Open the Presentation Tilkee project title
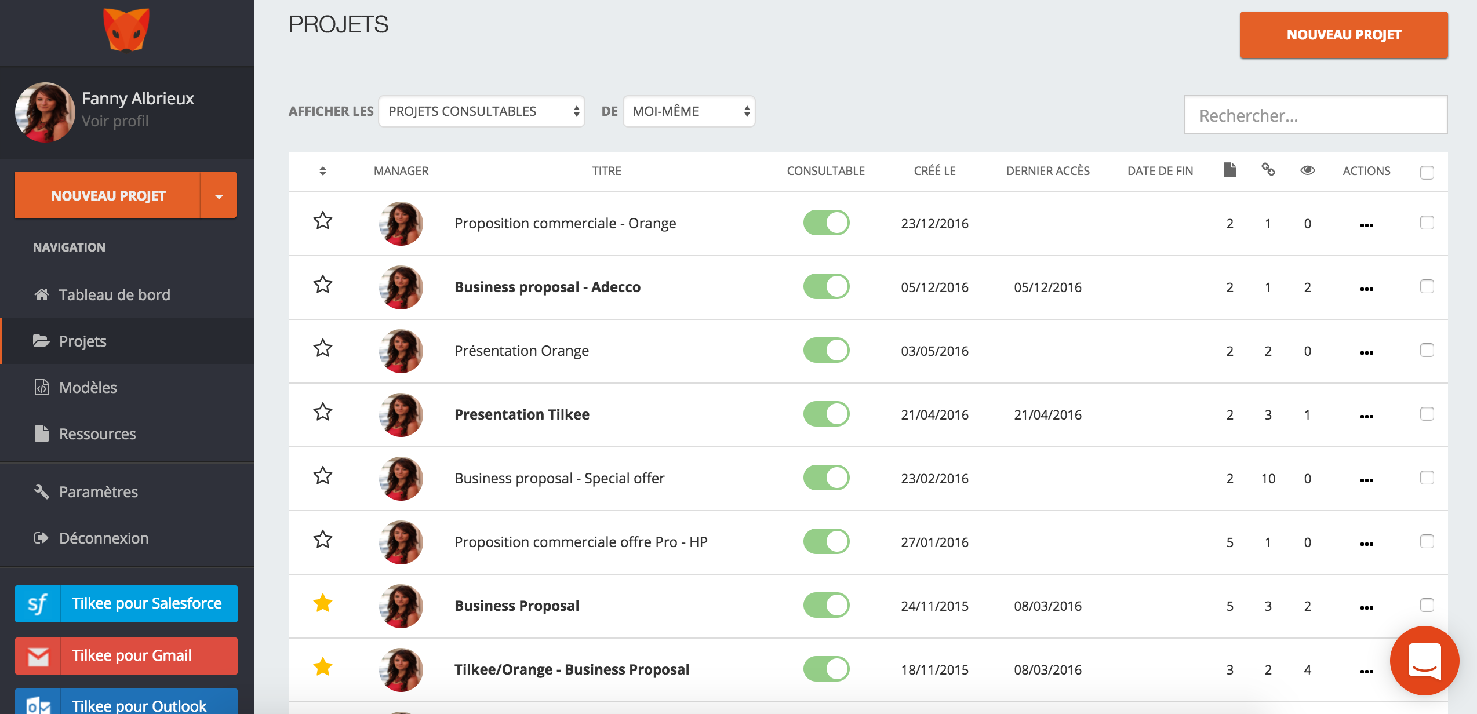Image resolution: width=1477 pixels, height=714 pixels. click(x=522, y=414)
